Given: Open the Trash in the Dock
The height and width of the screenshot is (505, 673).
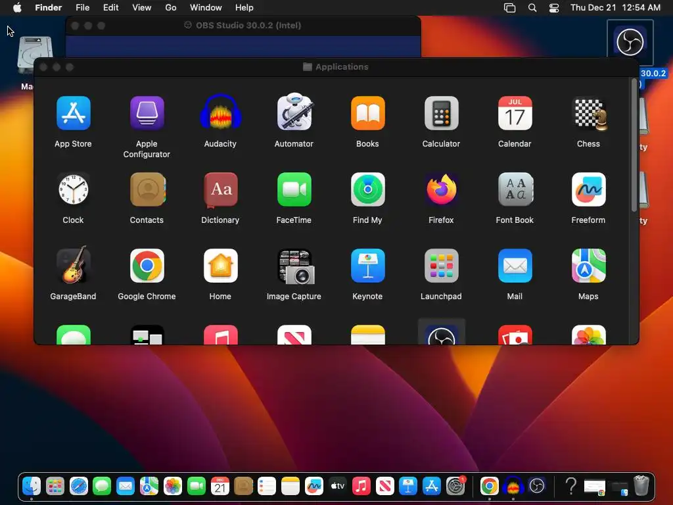Looking at the screenshot, I should click(641, 486).
